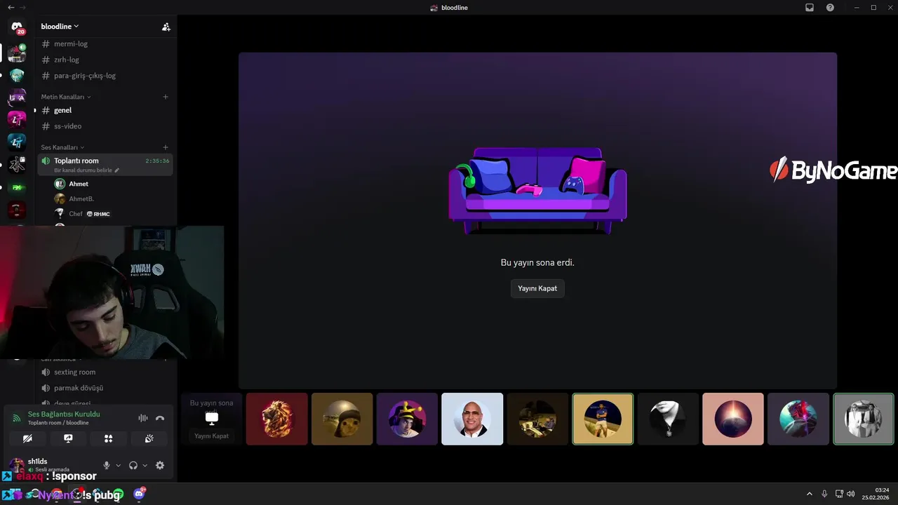
Task: Click Ses Bağlantısı Kuruldu status text
Action: (64, 414)
